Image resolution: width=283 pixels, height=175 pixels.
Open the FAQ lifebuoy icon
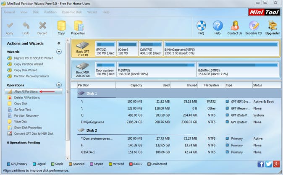coord(201,26)
